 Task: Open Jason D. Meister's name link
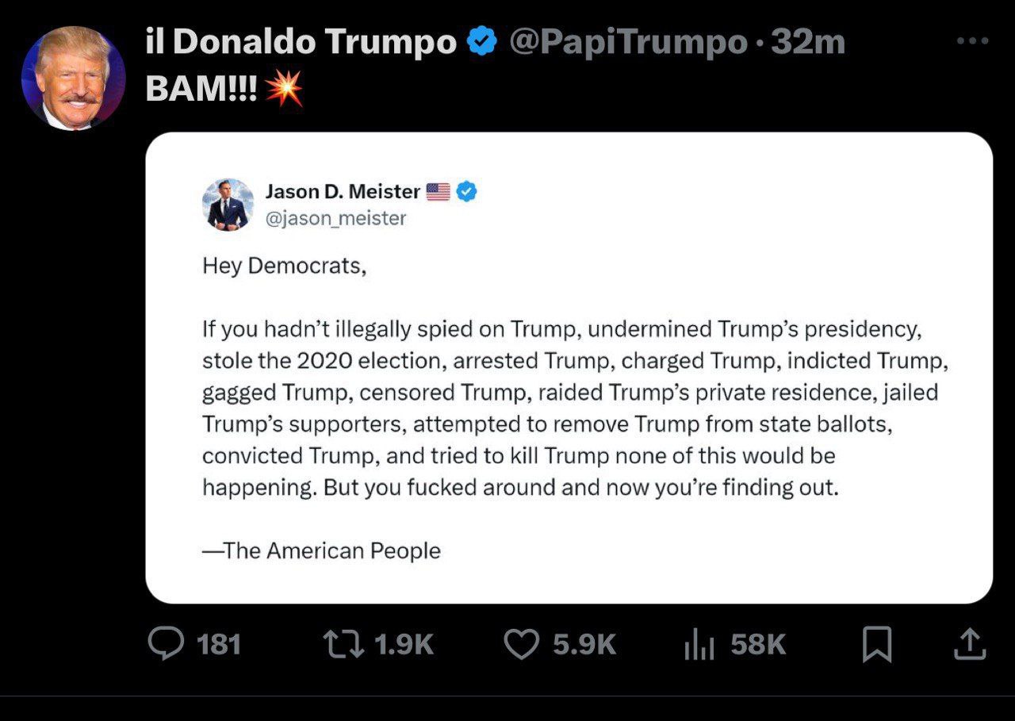[x=342, y=191]
